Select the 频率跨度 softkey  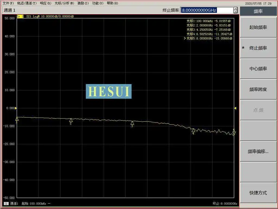(x=258, y=89)
